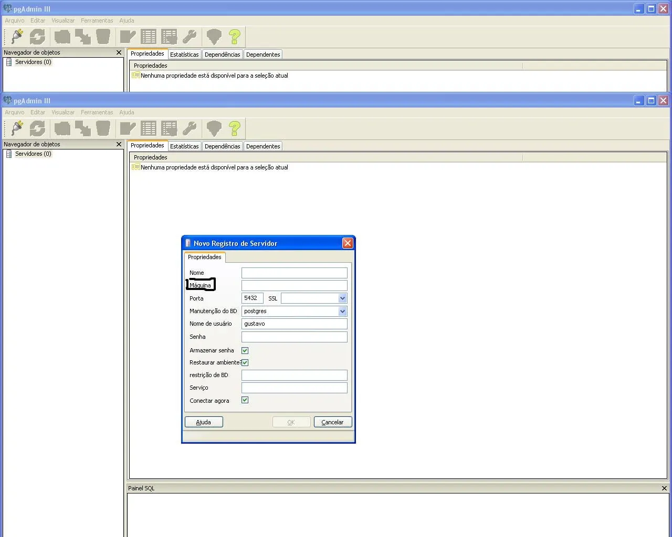This screenshot has height=537, width=672.
Task: Click the Cancelar button
Action: 333,422
